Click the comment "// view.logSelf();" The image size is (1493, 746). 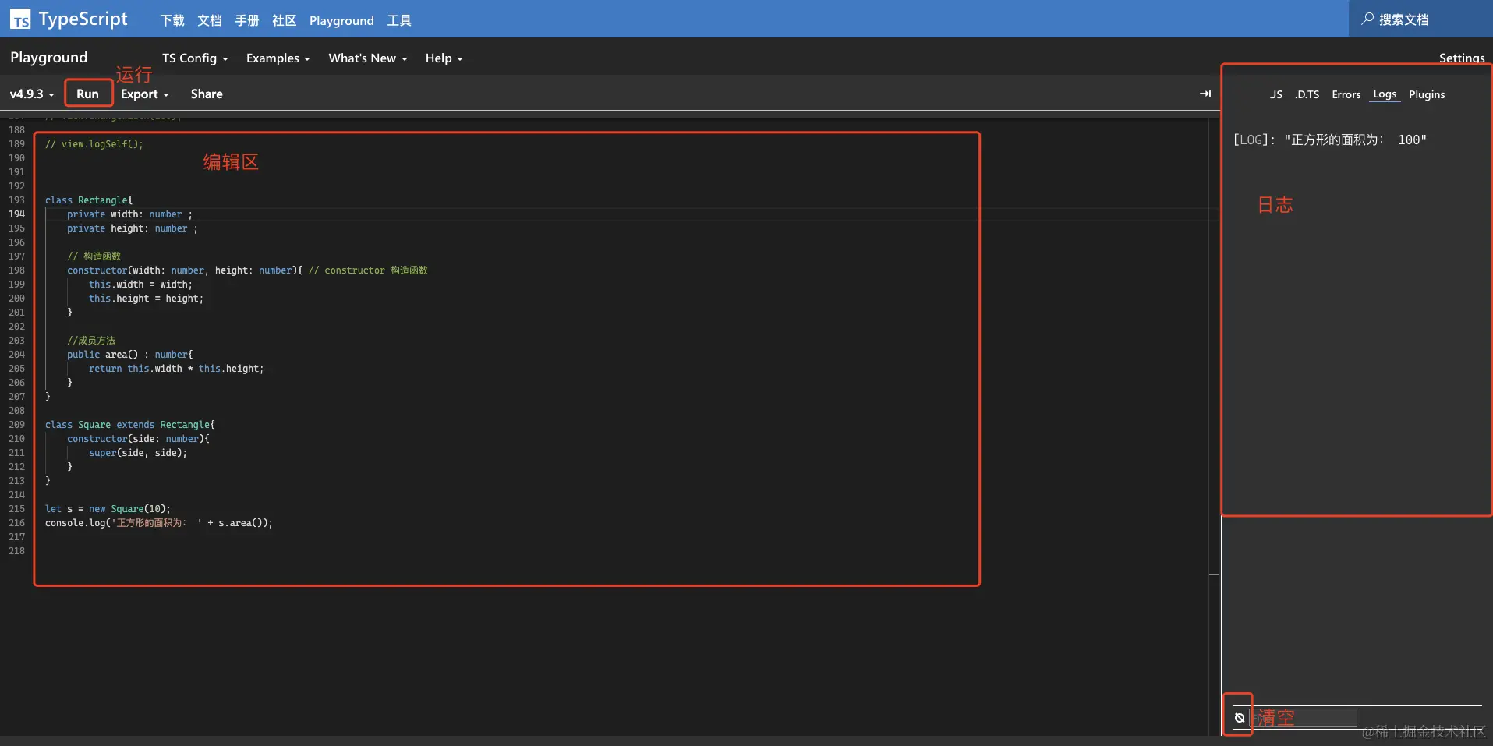click(x=94, y=144)
